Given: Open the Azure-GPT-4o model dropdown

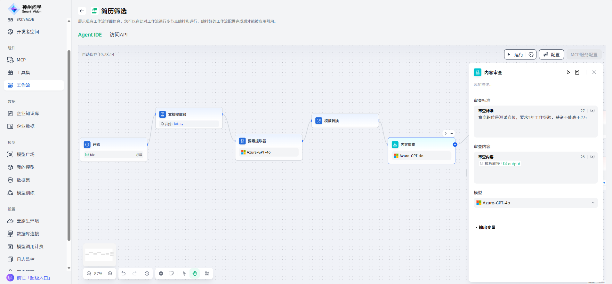Looking at the screenshot, I should pos(535,203).
